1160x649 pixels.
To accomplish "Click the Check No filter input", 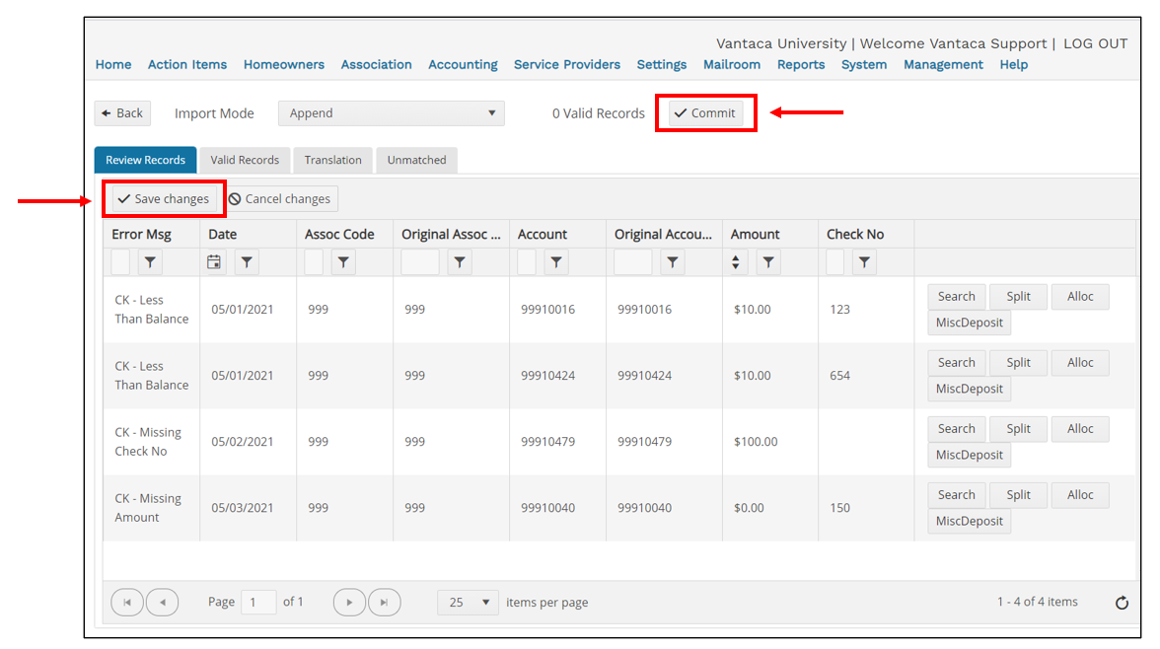I will 835,262.
